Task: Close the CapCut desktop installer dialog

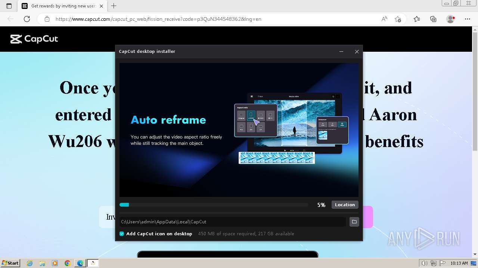Action: 357,51
